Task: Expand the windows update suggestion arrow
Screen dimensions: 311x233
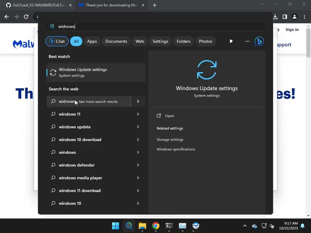Action: [x=138, y=127]
